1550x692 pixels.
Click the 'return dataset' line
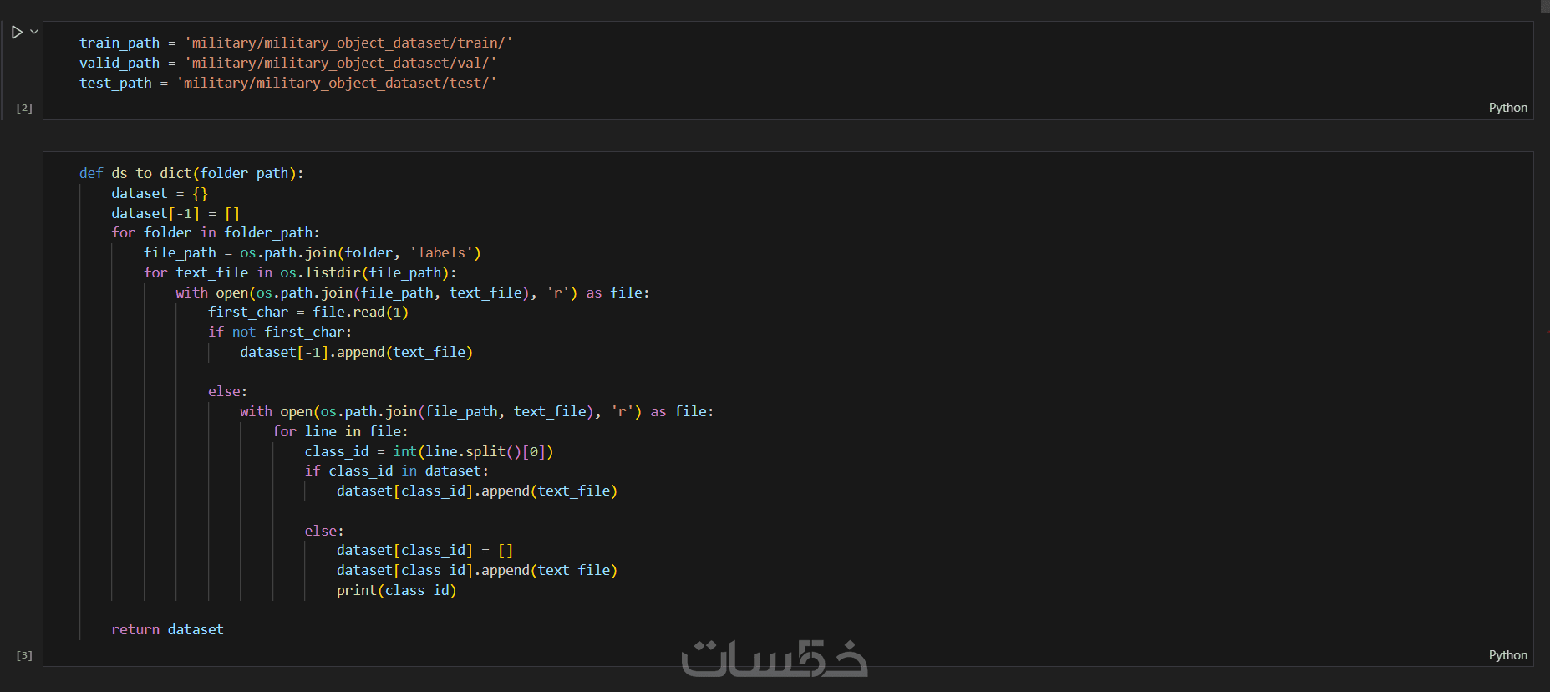[x=167, y=629]
